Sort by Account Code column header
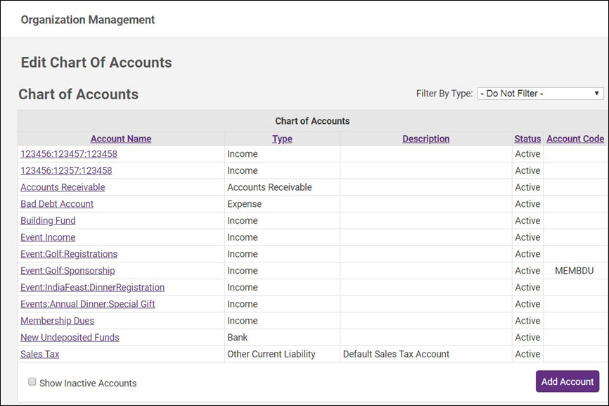This screenshot has height=406, width=609. tap(575, 139)
